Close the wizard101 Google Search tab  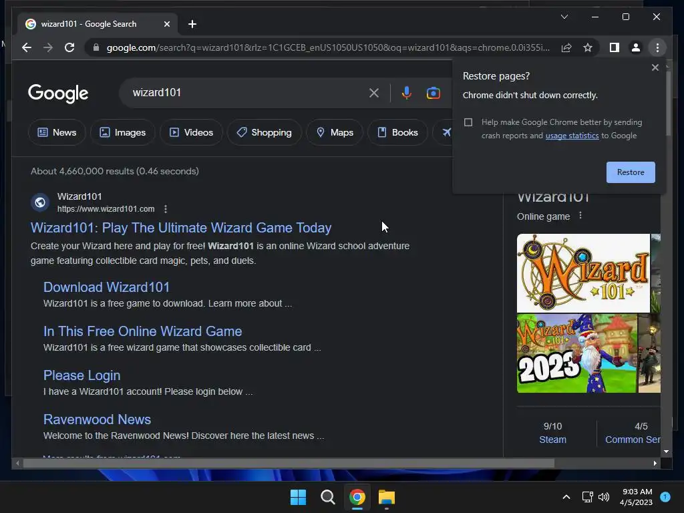(166, 24)
